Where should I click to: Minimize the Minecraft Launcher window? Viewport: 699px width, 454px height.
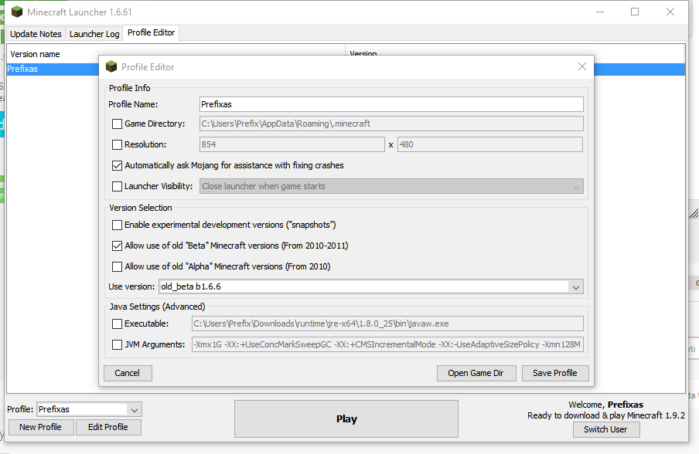pyautogui.click(x=600, y=12)
